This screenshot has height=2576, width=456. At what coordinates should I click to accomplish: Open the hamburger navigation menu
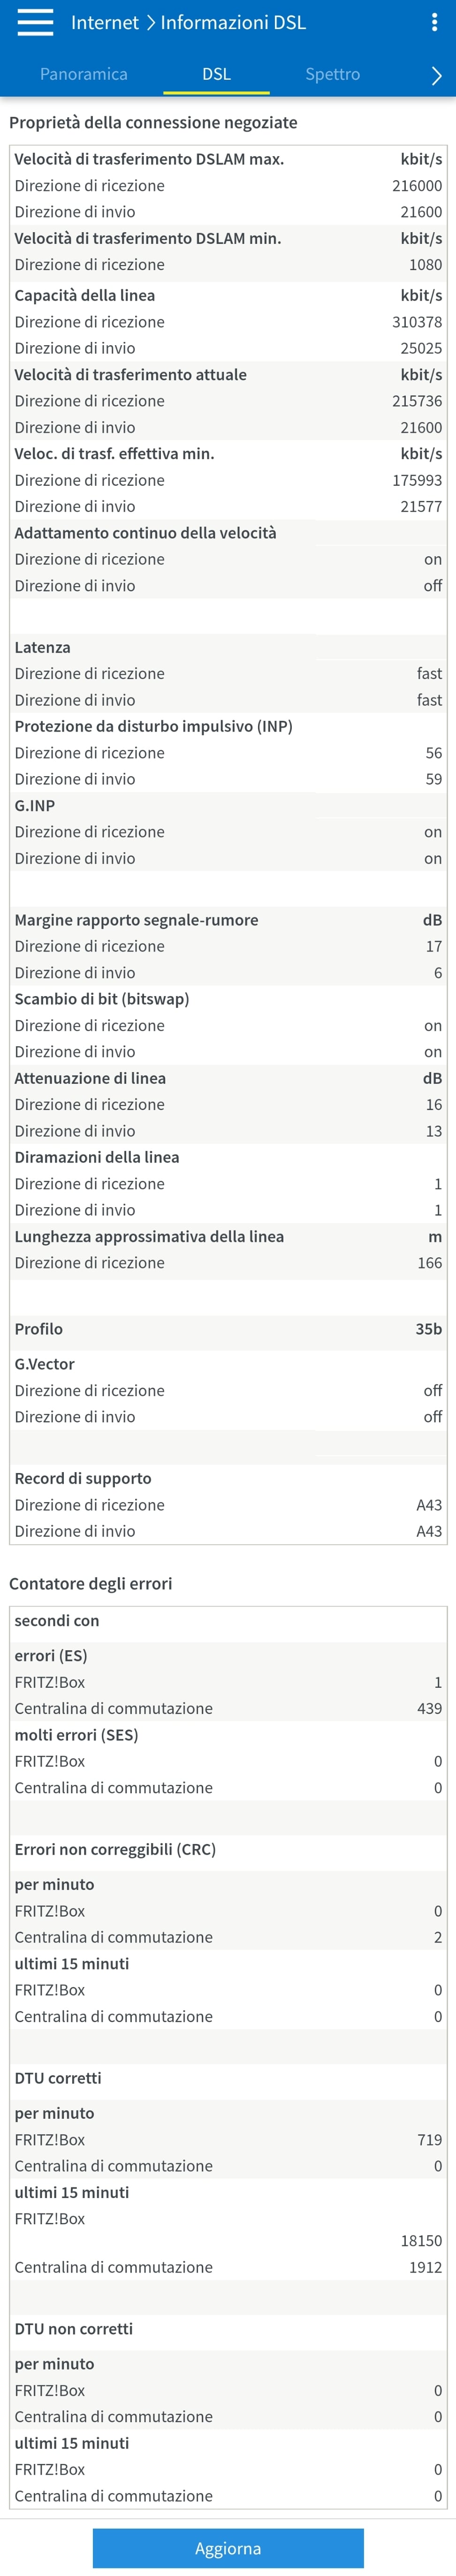[35, 22]
